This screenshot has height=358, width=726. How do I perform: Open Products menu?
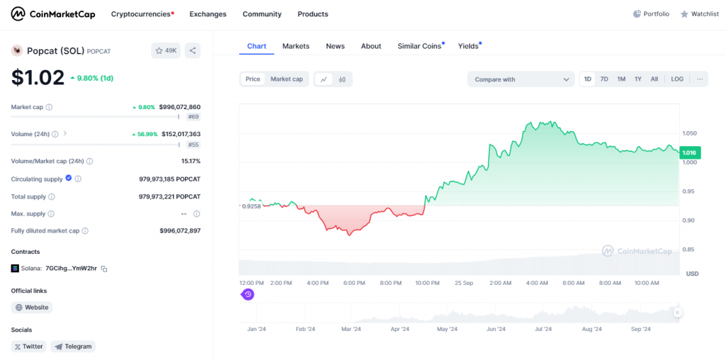point(313,14)
